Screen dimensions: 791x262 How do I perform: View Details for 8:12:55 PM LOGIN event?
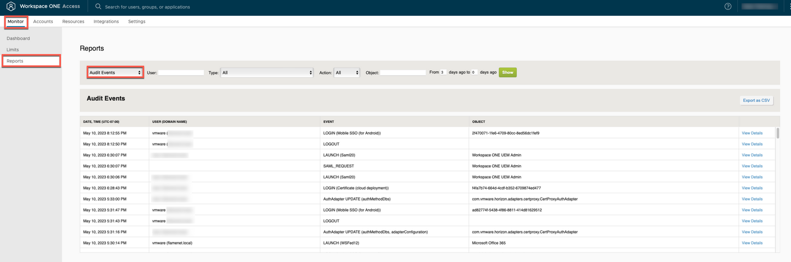click(x=752, y=133)
